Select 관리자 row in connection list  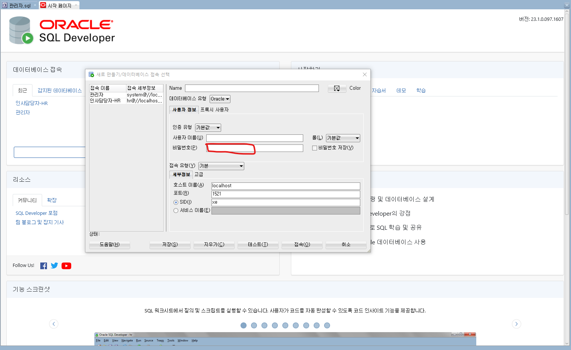click(126, 95)
